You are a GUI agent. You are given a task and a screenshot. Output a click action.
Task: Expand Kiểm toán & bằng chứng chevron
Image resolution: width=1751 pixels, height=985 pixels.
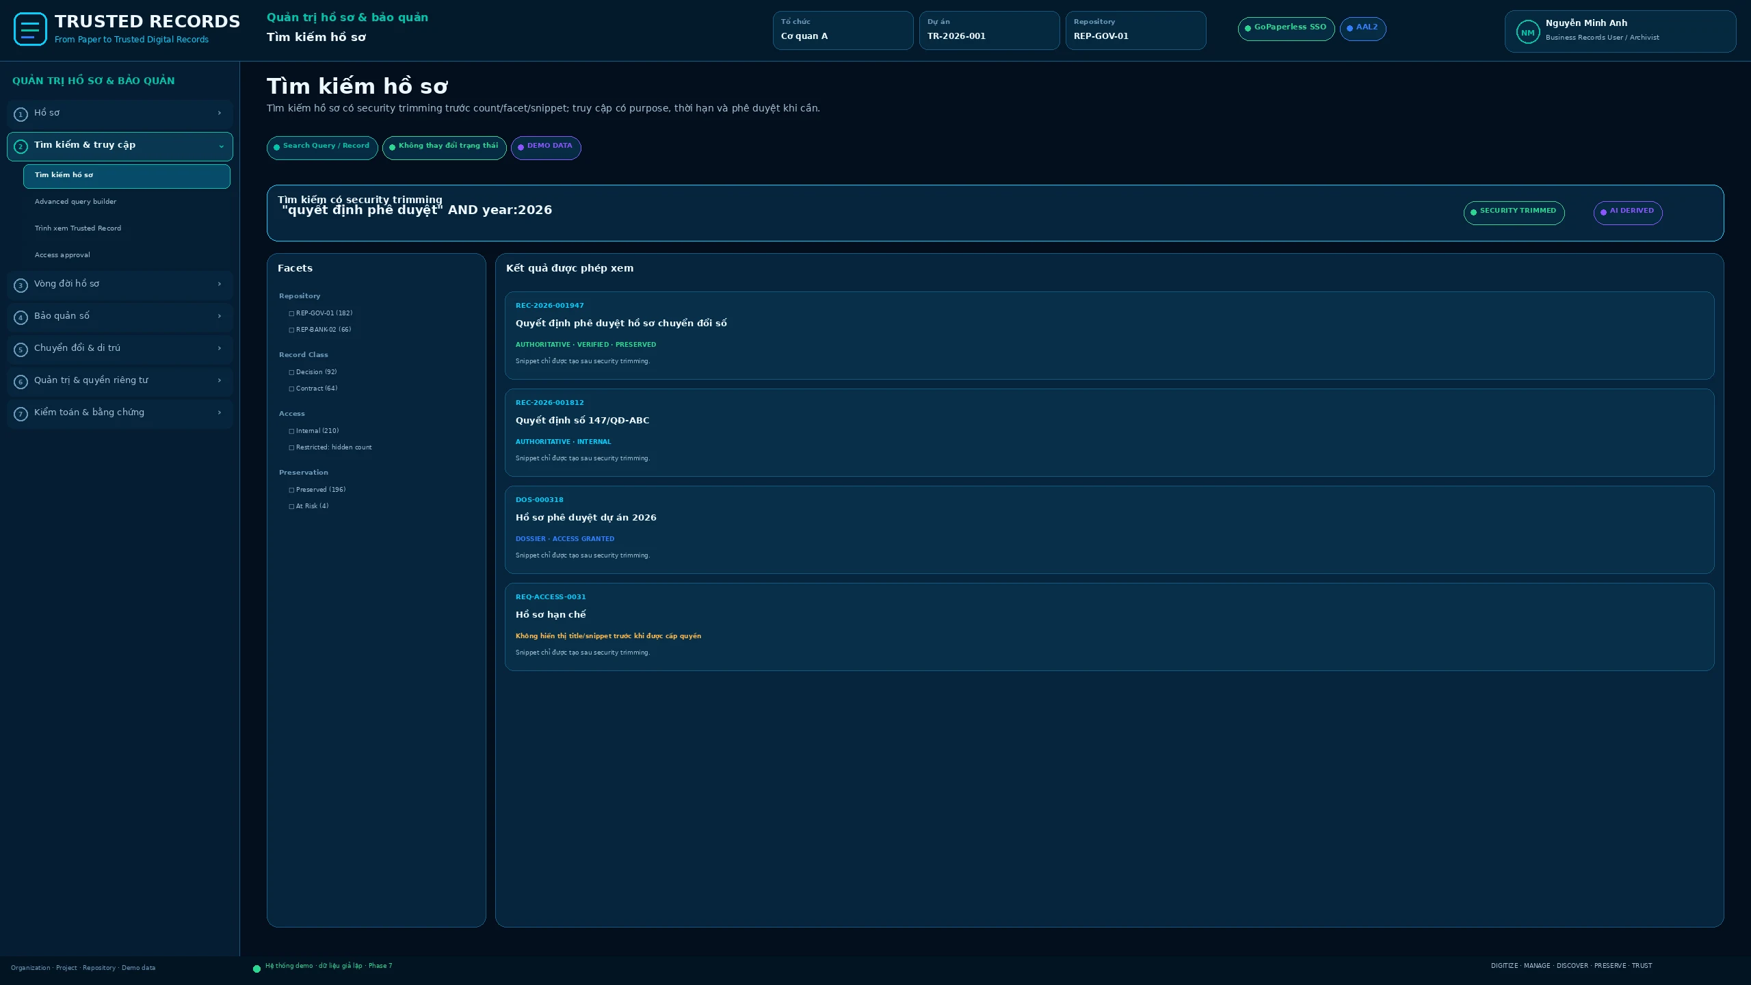coord(220,412)
